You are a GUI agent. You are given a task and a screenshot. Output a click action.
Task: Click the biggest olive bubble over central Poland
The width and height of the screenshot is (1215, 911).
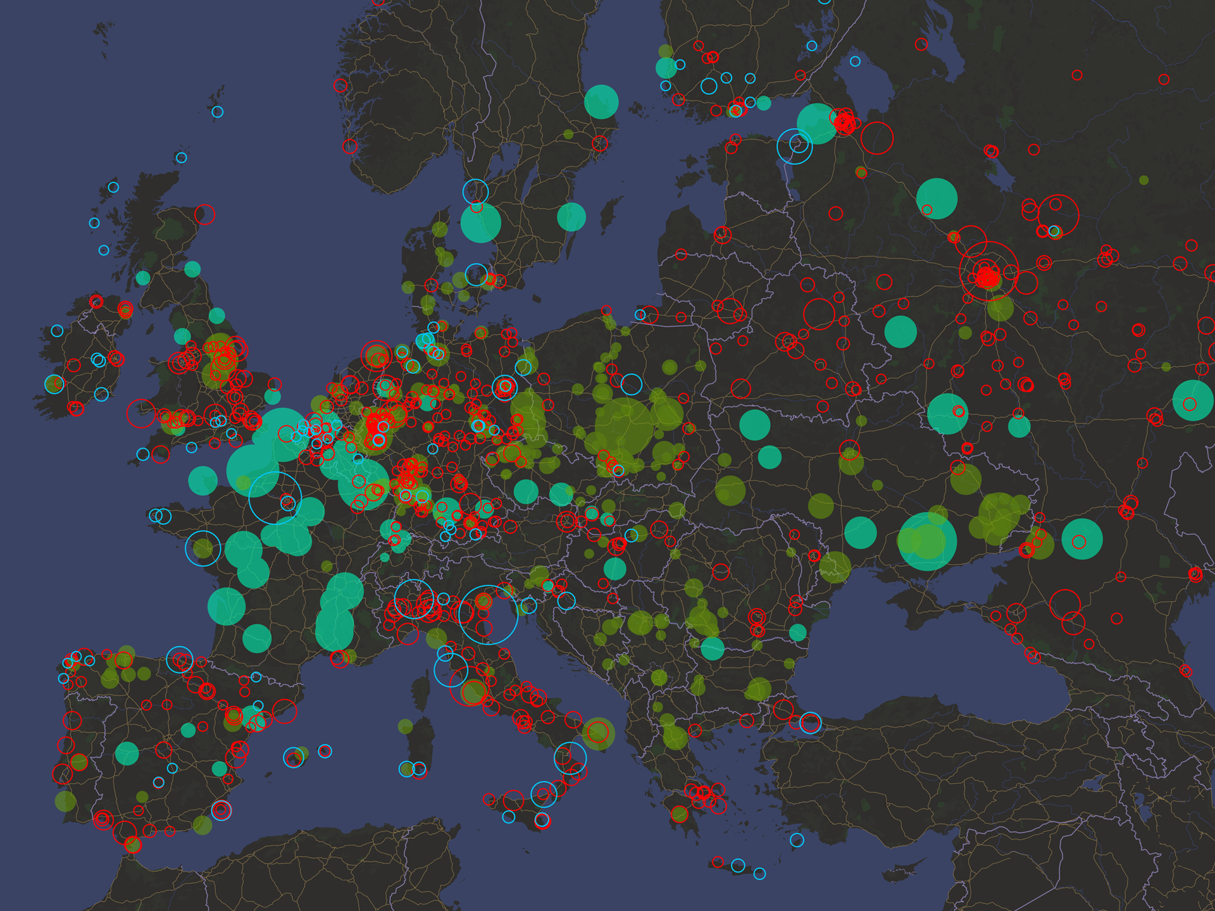click(624, 427)
